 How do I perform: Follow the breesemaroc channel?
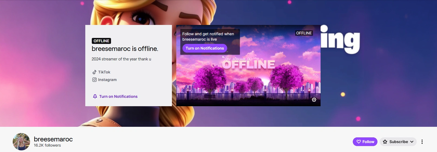pos(365,142)
